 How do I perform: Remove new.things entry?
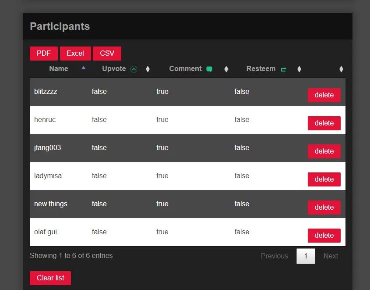pyautogui.click(x=324, y=208)
